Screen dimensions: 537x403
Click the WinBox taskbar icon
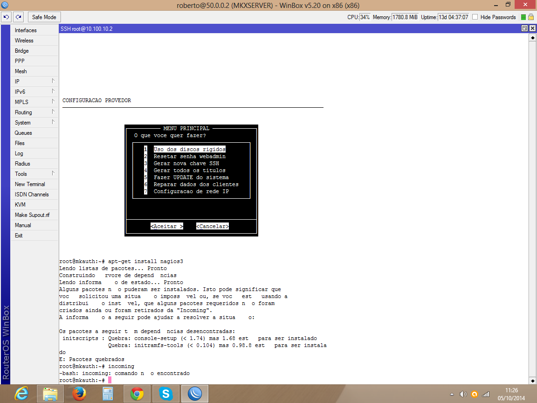(x=194, y=394)
